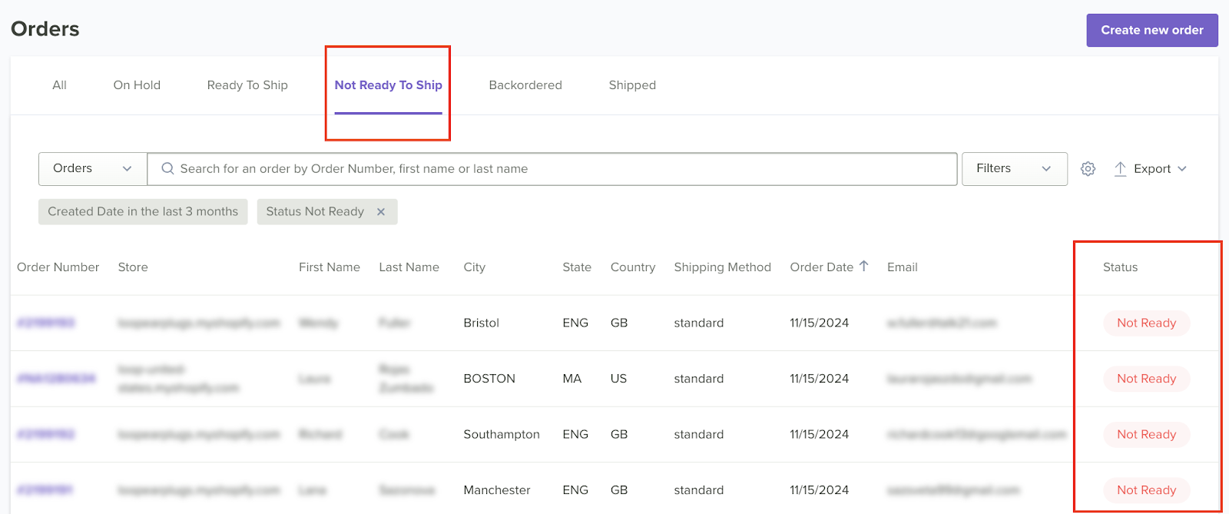Click the Store column header
Screen dimensions: 1229x514
pyautogui.click(x=133, y=267)
